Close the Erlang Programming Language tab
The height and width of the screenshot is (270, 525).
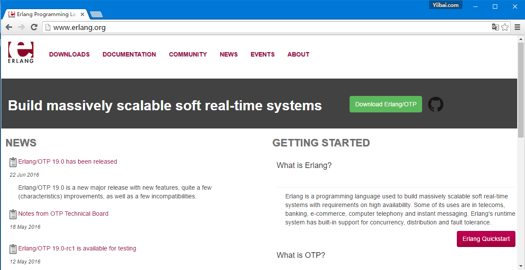[83, 14]
